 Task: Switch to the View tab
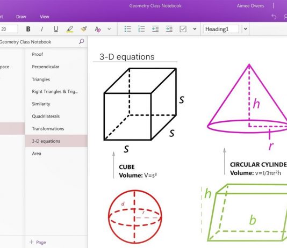coord(45,17)
